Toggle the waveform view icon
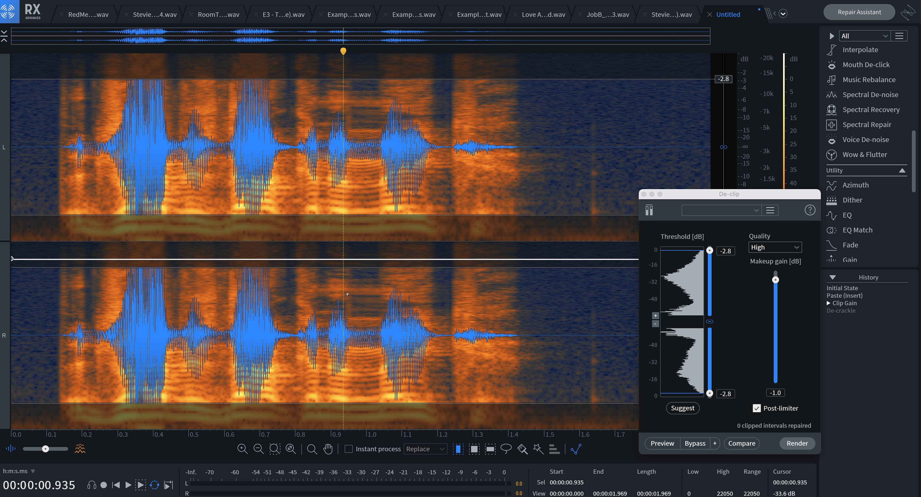Viewport: 921px width, 497px height. tap(11, 449)
